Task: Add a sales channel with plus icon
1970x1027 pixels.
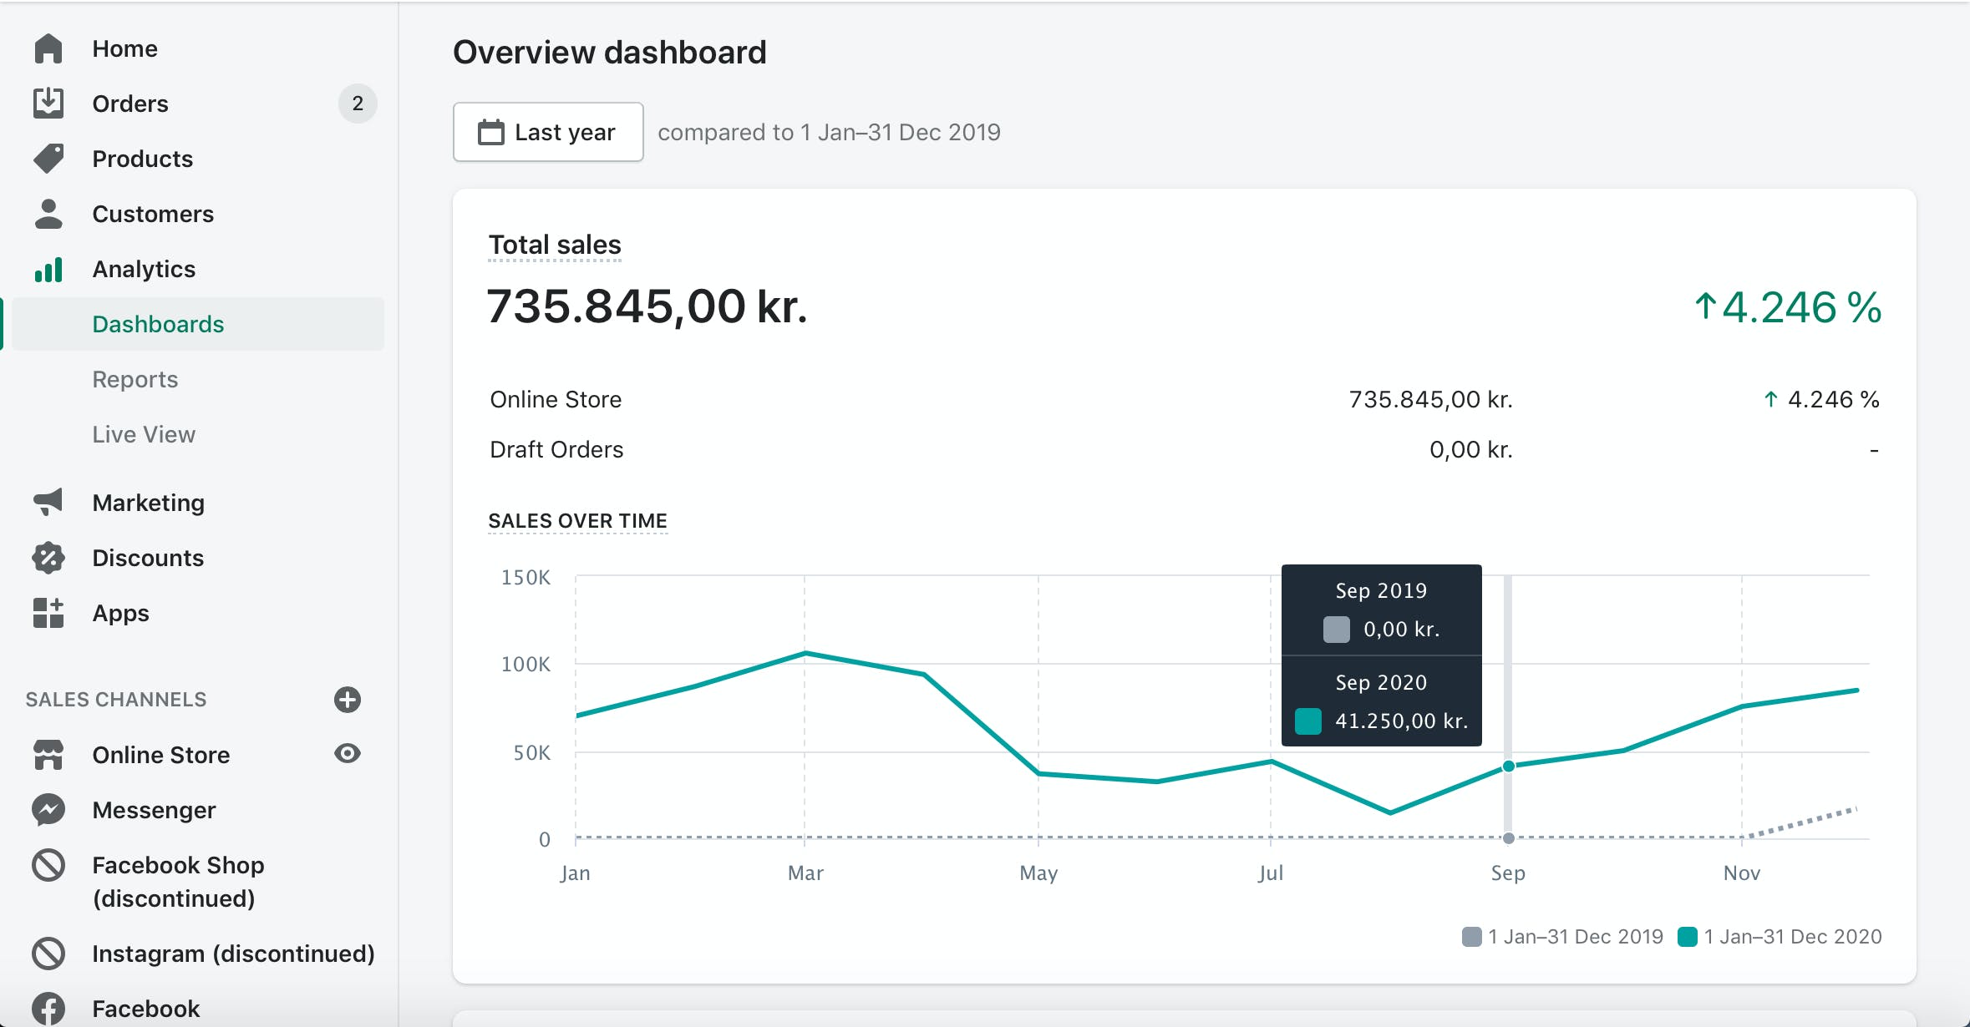Action: click(348, 699)
